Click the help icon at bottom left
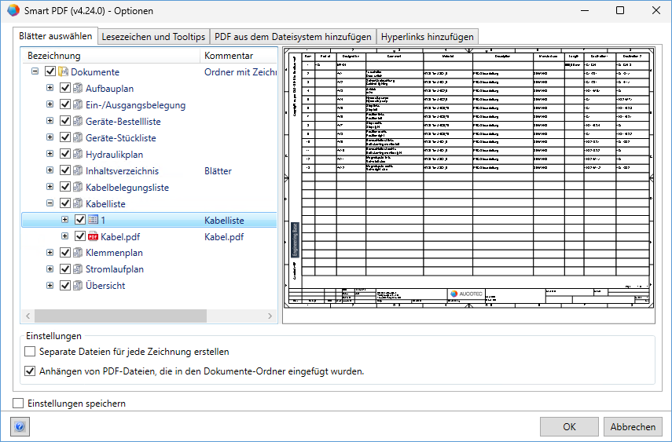 tap(20, 427)
